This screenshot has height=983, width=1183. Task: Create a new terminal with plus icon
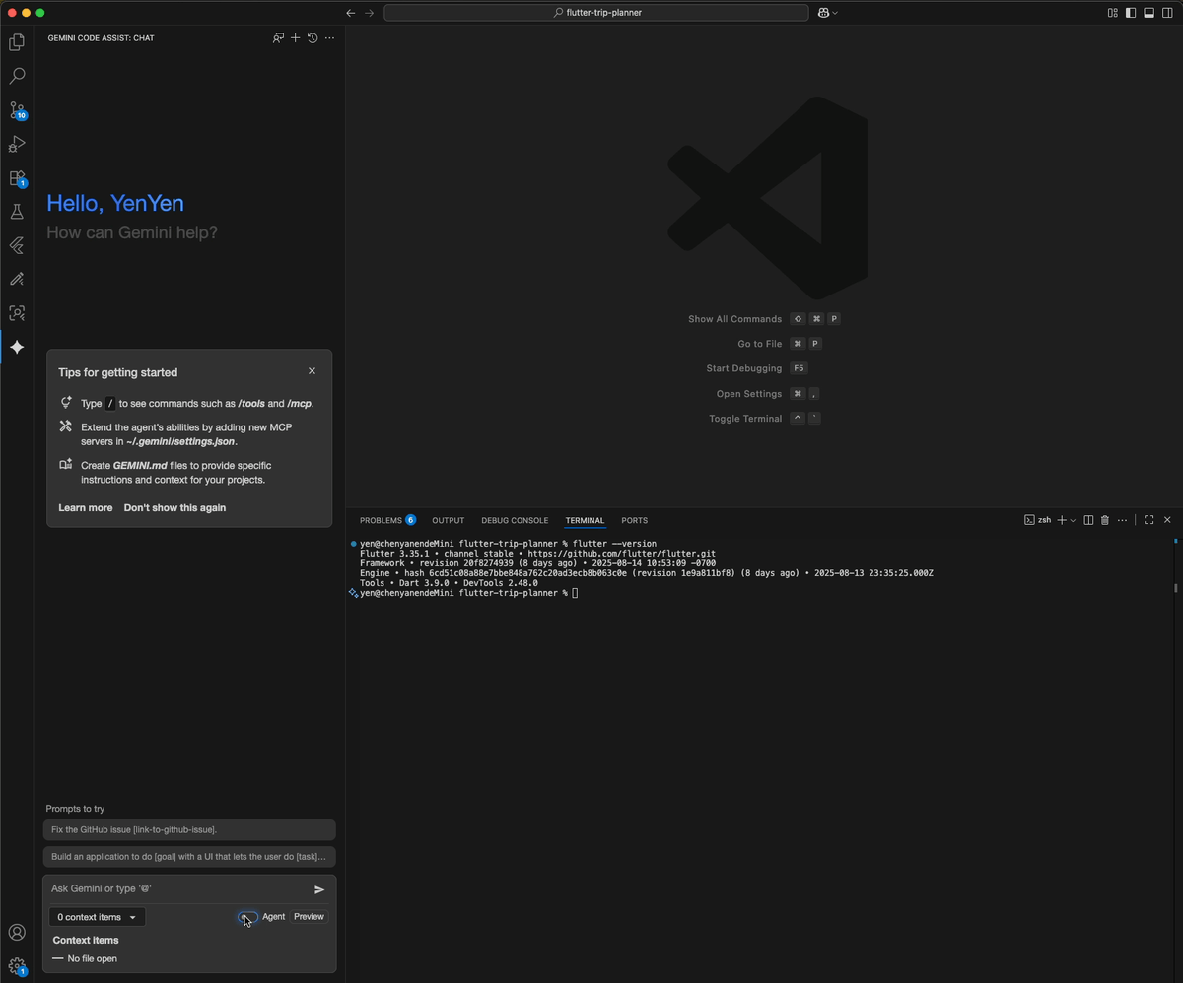coord(1062,520)
